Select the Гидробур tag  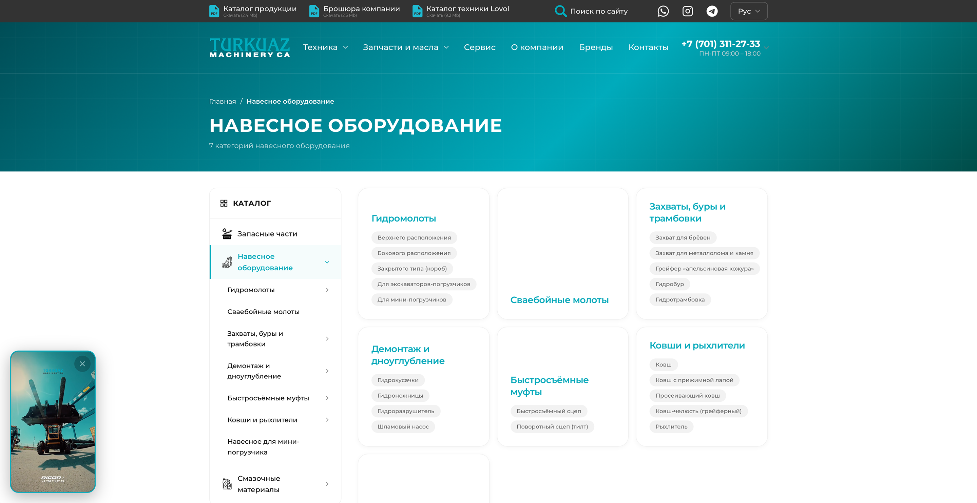pyautogui.click(x=670, y=284)
